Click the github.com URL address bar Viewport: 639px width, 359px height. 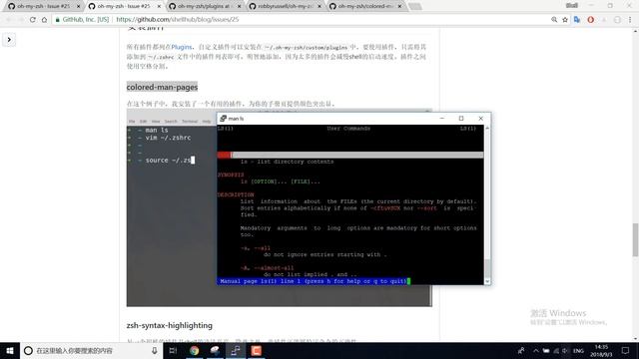pyautogui.click(x=178, y=20)
